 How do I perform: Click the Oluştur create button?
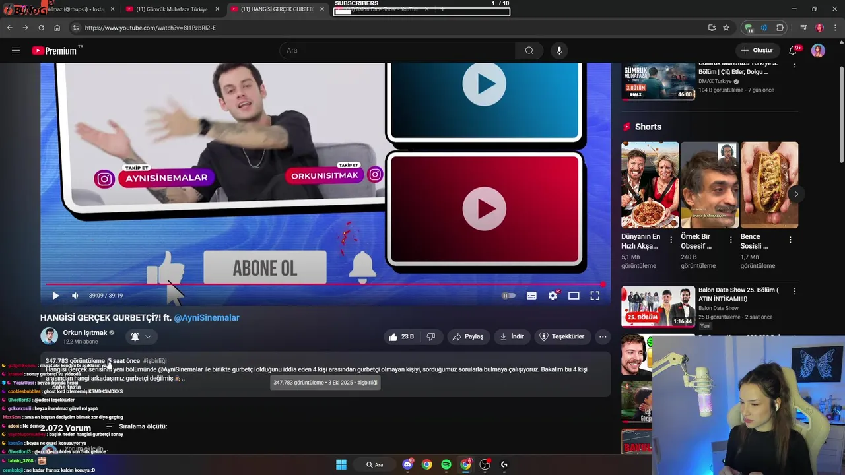[x=757, y=51]
